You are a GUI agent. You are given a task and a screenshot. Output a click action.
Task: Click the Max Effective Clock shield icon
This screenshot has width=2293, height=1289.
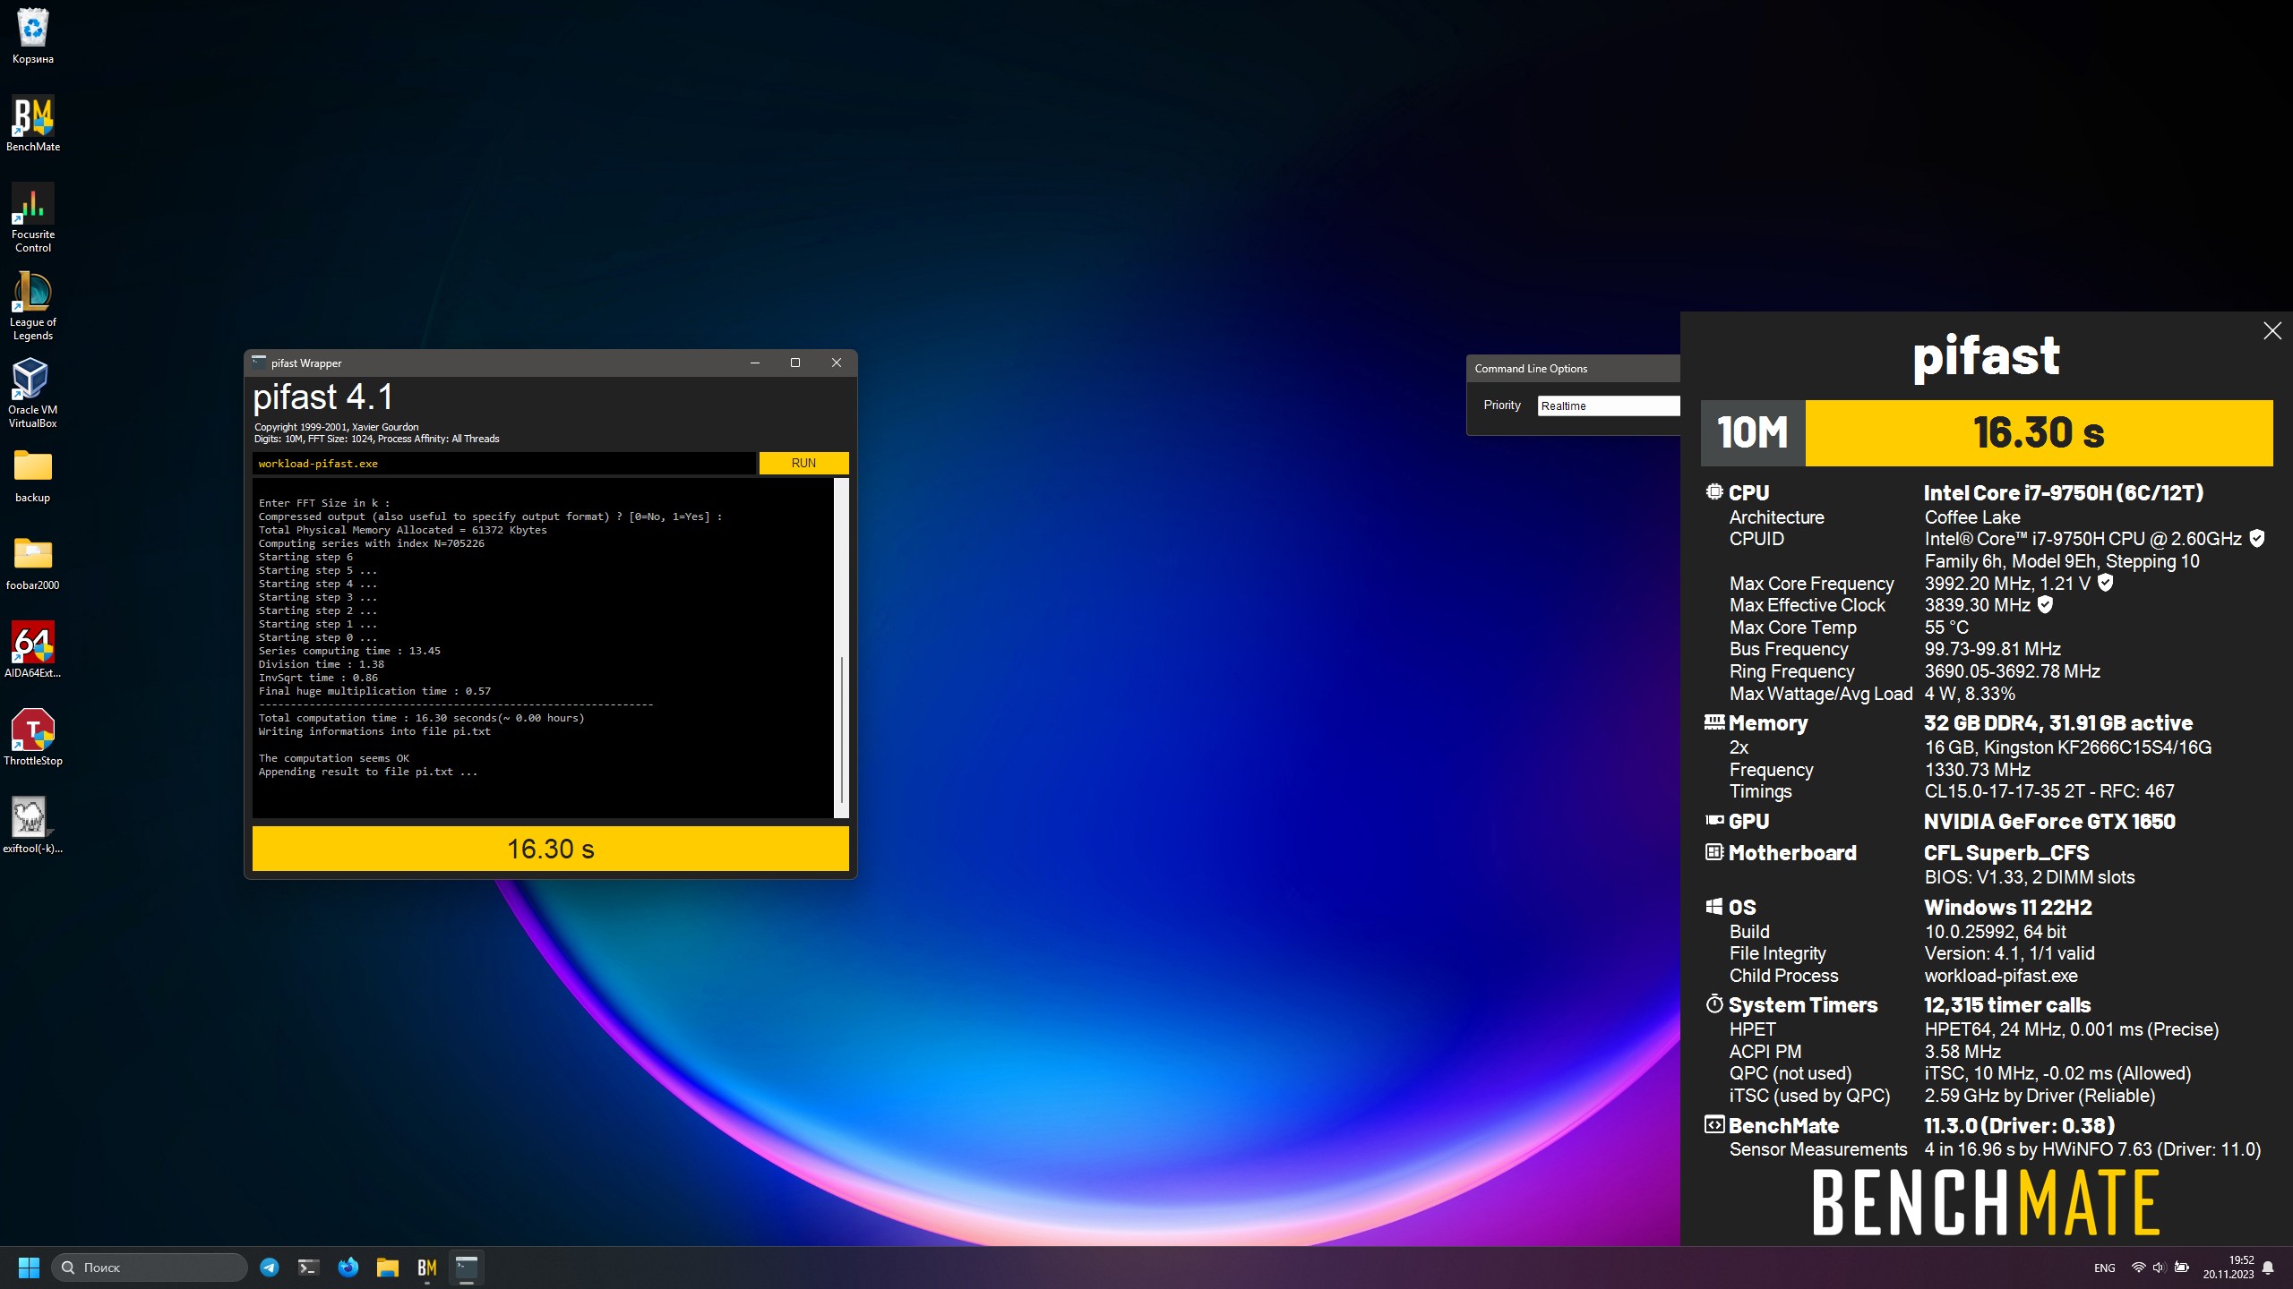click(x=2045, y=604)
